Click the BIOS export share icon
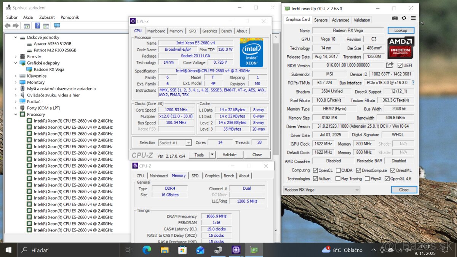 (390, 65)
